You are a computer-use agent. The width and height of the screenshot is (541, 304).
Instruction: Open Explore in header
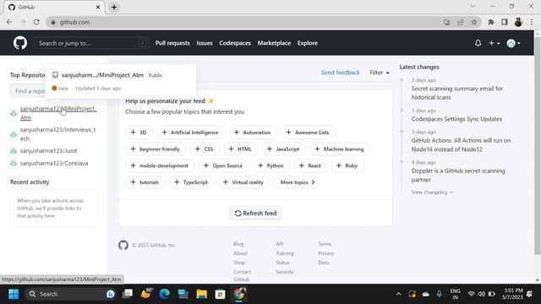tap(308, 43)
